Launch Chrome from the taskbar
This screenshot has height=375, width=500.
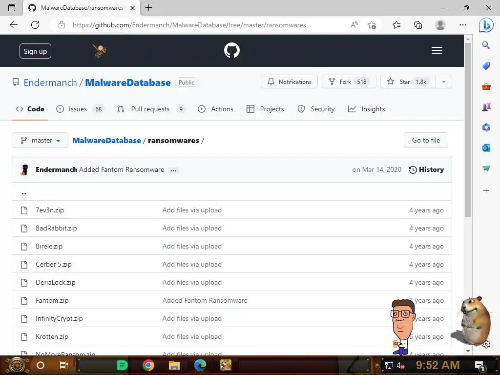point(148,365)
